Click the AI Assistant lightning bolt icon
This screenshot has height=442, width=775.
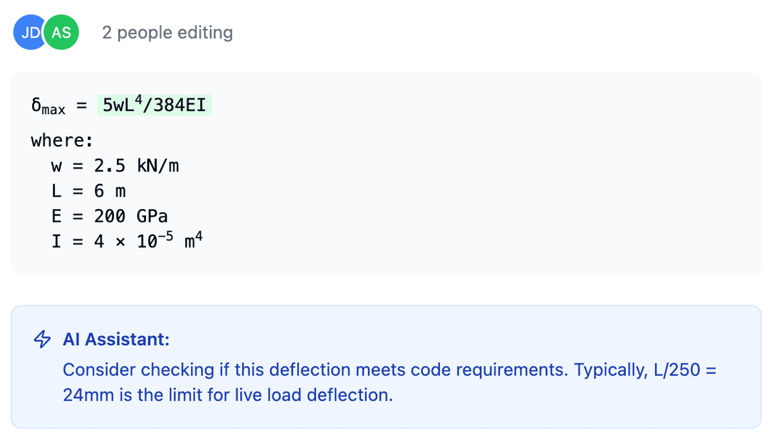[x=42, y=339]
